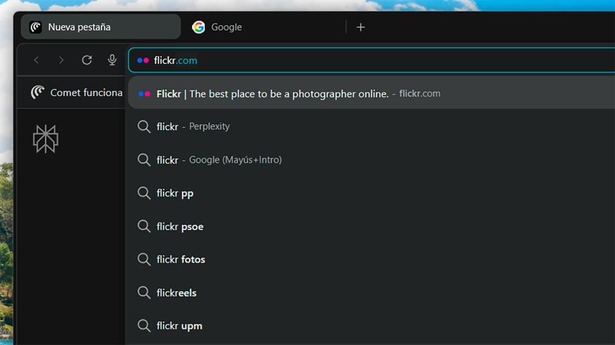Select the Perplexity logo in the sidebar
The image size is (615, 345).
(46, 139)
